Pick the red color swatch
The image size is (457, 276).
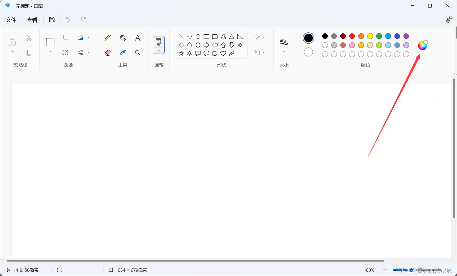click(352, 36)
